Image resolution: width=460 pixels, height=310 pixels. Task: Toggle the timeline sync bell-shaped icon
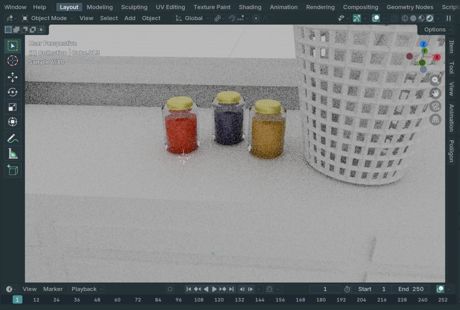[269, 289]
